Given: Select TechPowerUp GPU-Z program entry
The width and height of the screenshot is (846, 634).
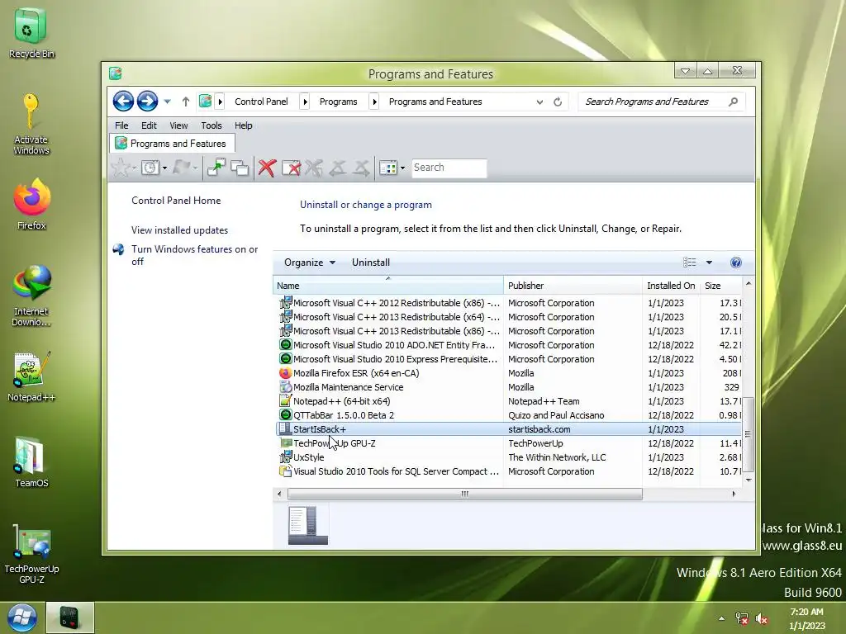Looking at the screenshot, I should [509, 443].
